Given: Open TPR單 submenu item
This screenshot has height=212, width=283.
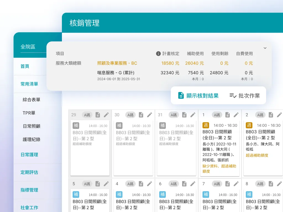Looking at the screenshot, I should pyautogui.click(x=29, y=113).
